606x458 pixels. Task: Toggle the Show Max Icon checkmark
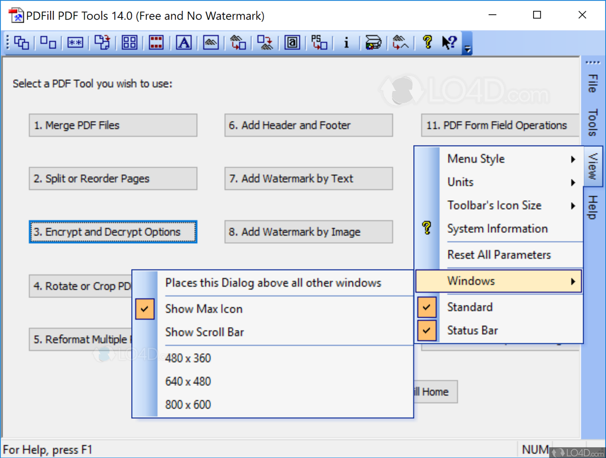point(145,309)
